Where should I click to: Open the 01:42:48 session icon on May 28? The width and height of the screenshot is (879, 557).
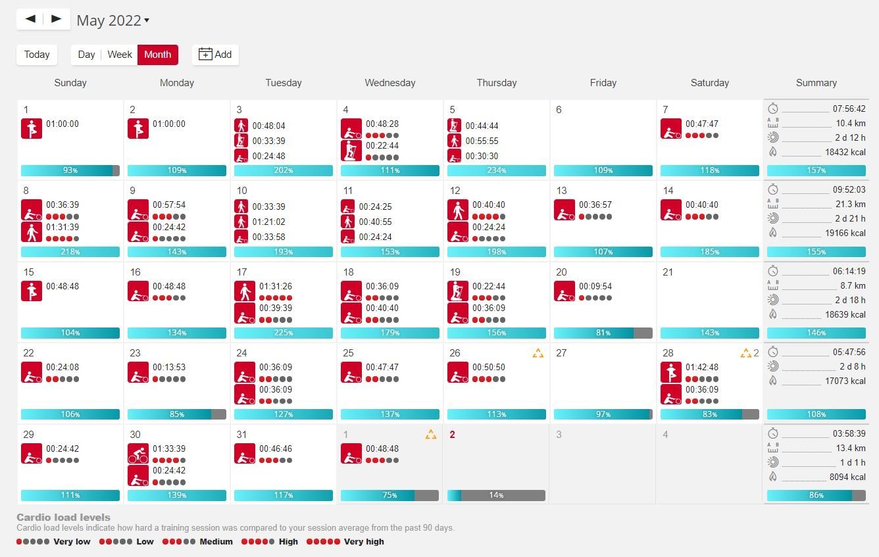pyautogui.click(x=671, y=372)
